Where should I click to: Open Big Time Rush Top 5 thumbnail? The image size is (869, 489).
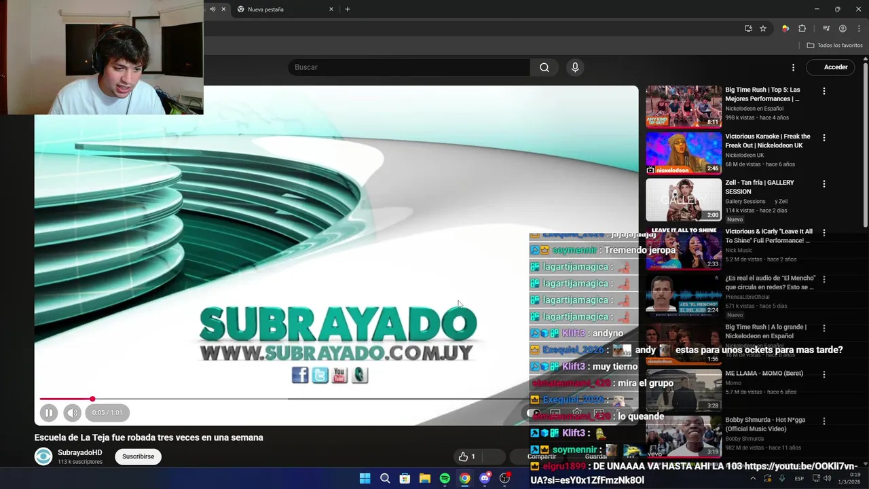pos(684,106)
